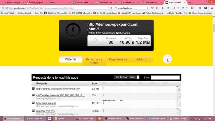Open the Performance Grade tab
Image resolution: width=215 pixels, height=121 pixels.
[x=94, y=61]
